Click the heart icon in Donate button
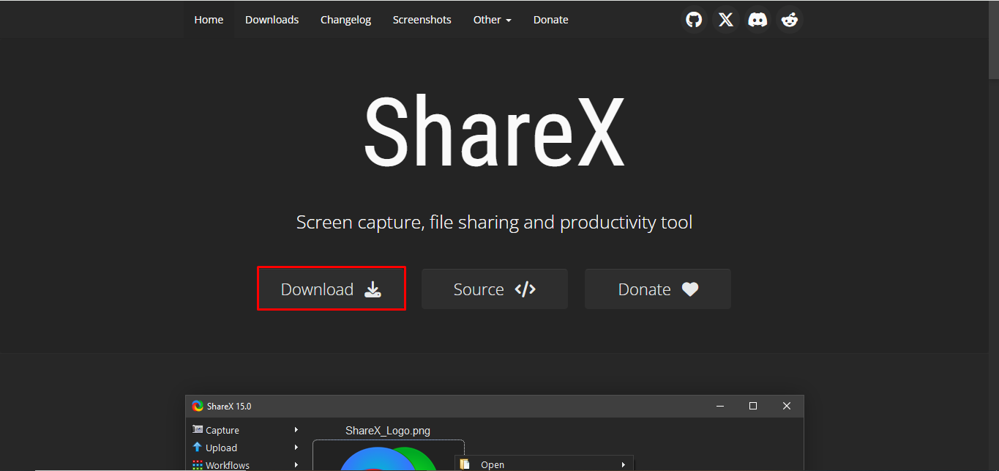 click(x=689, y=289)
